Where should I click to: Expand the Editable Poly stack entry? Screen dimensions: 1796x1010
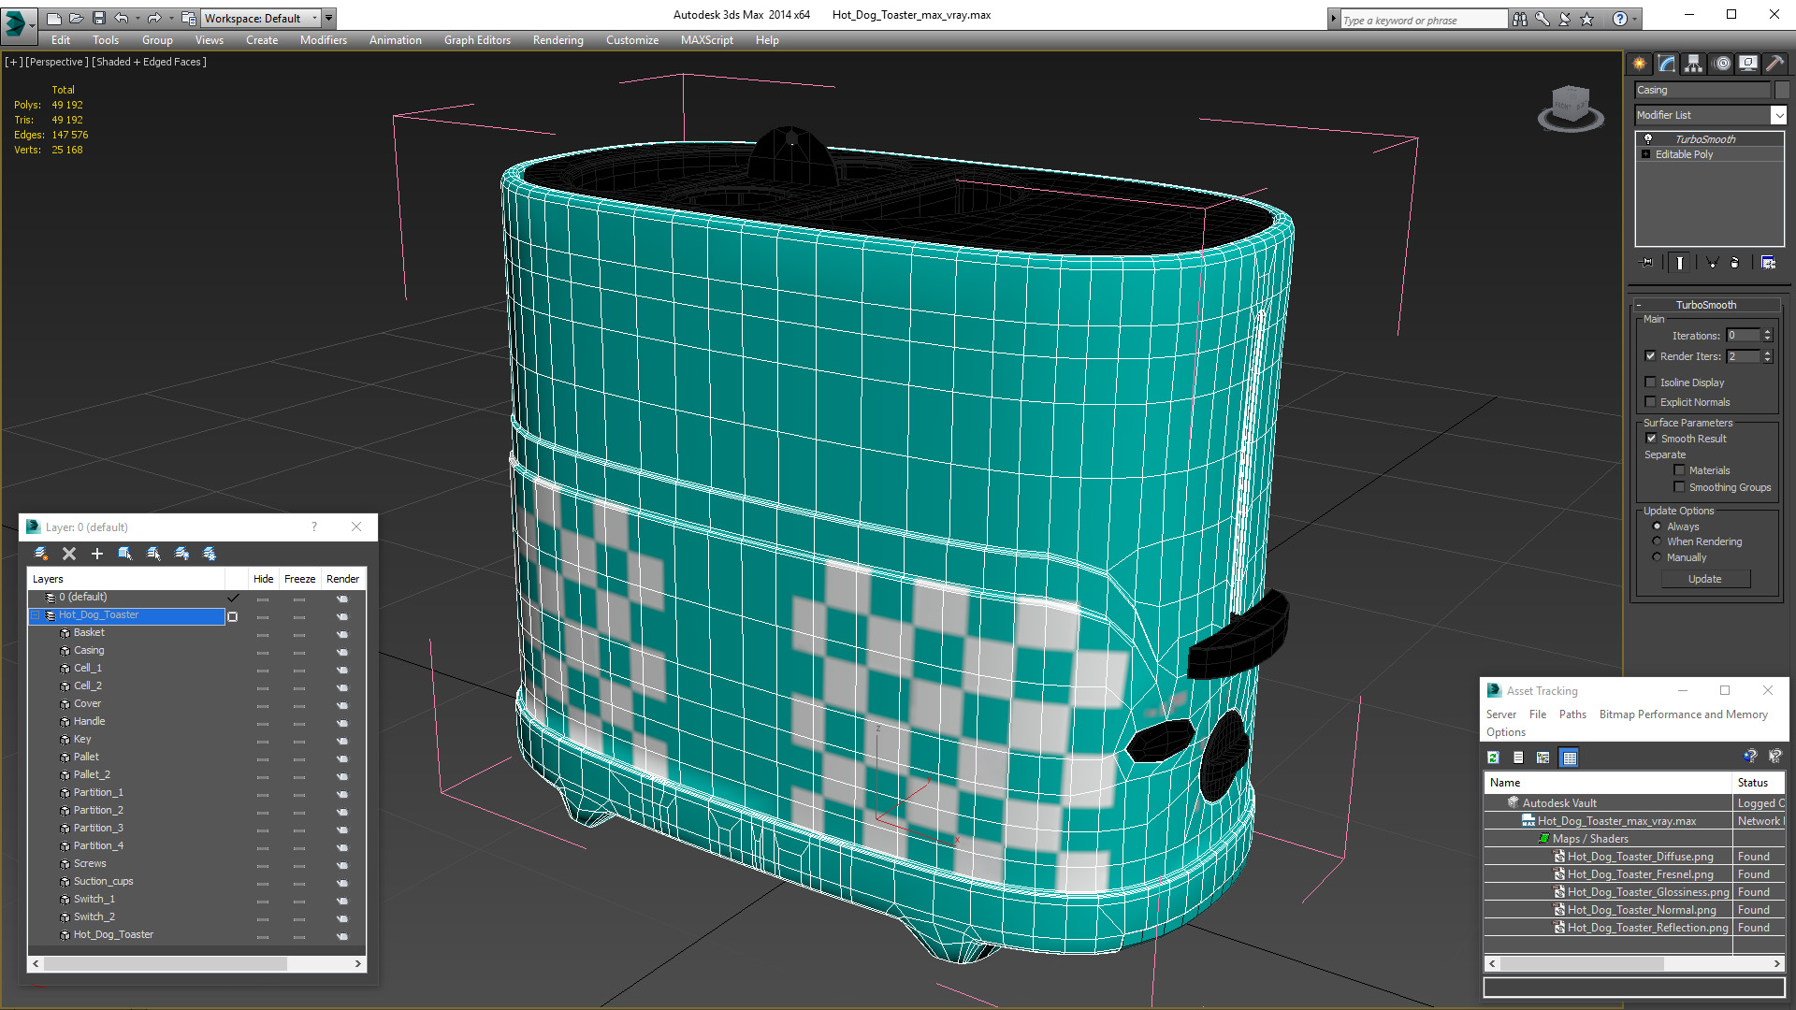1645,154
